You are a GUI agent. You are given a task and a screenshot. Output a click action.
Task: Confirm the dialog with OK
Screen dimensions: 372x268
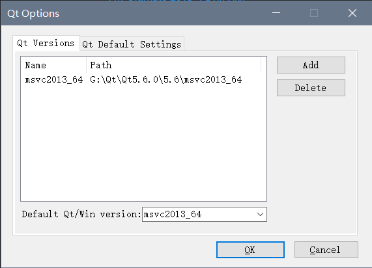250,250
